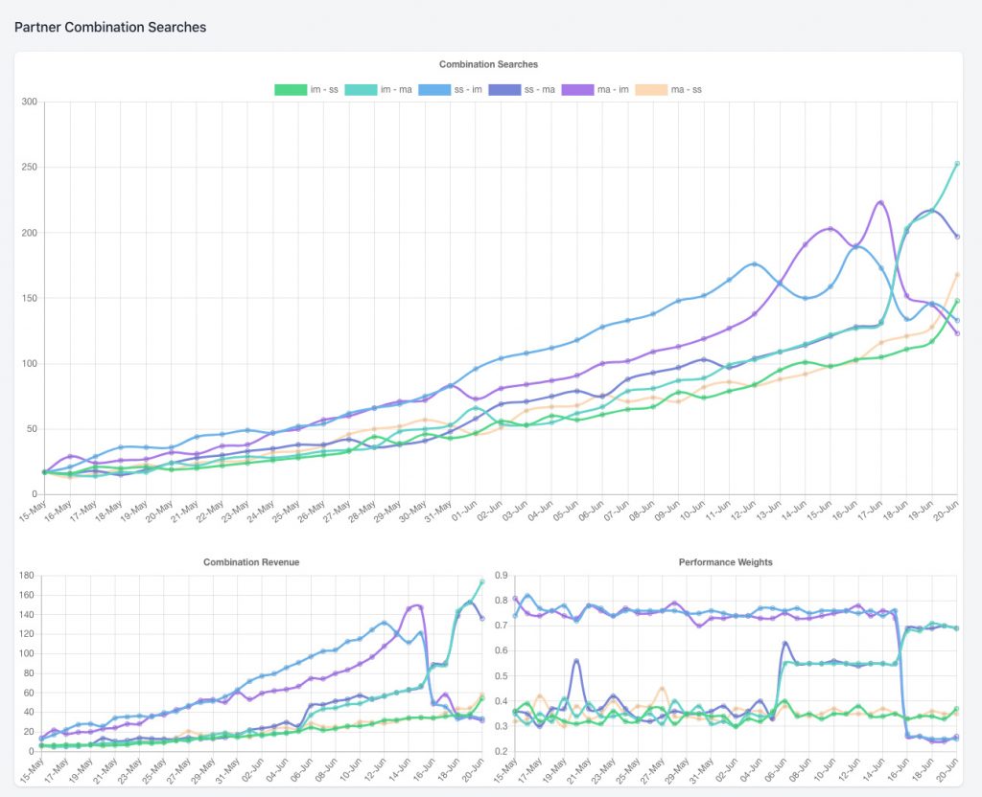Click the purple 'ma - im' 17-Jun peak point
The height and width of the screenshot is (797, 982).
[x=880, y=202]
